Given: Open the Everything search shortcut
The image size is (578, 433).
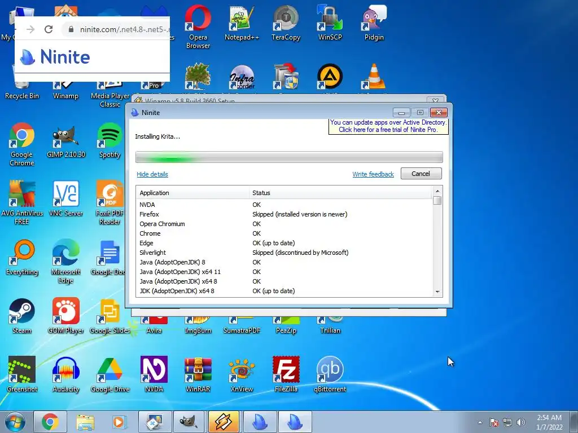Looking at the screenshot, I should click(x=22, y=258).
